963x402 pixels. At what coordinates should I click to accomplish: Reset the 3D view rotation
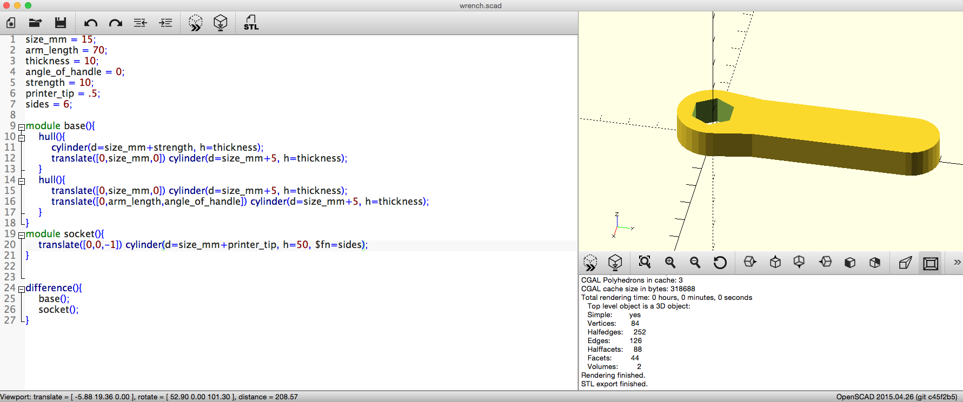pyautogui.click(x=720, y=263)
